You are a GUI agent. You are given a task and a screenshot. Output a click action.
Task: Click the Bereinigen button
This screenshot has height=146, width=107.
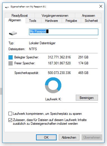click(x=87, y=98)
